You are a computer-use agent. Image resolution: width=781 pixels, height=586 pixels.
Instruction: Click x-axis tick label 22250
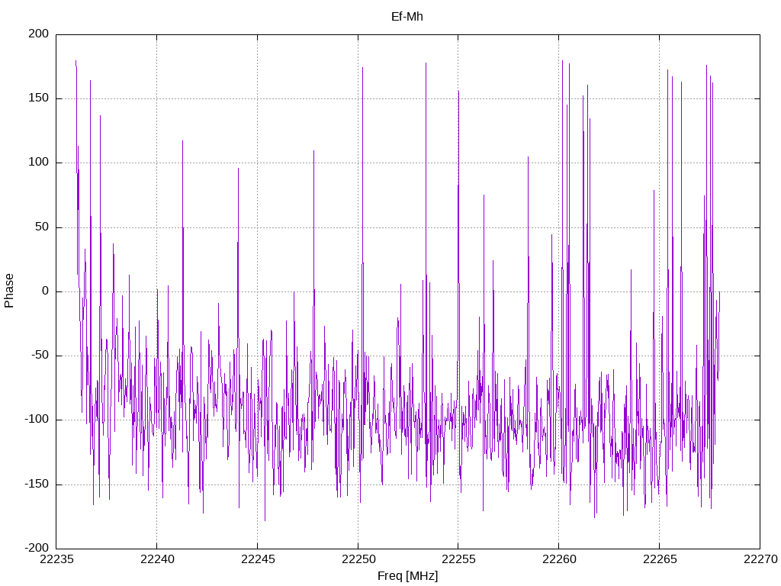(x=358, y=559)
